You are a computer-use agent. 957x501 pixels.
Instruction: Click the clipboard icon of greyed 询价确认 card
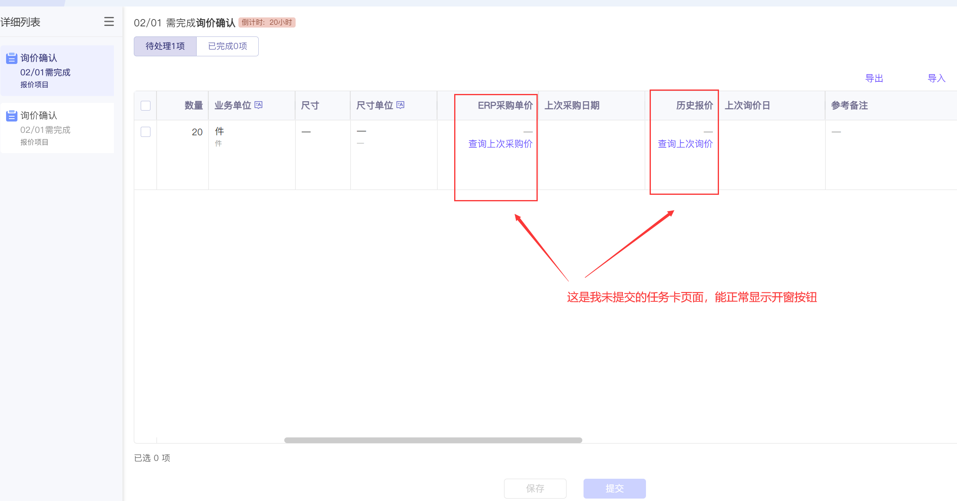click(x=12, y=116)
